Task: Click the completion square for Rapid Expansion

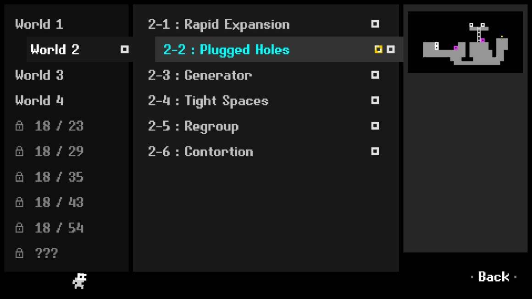Action: [x=375, y=24]
